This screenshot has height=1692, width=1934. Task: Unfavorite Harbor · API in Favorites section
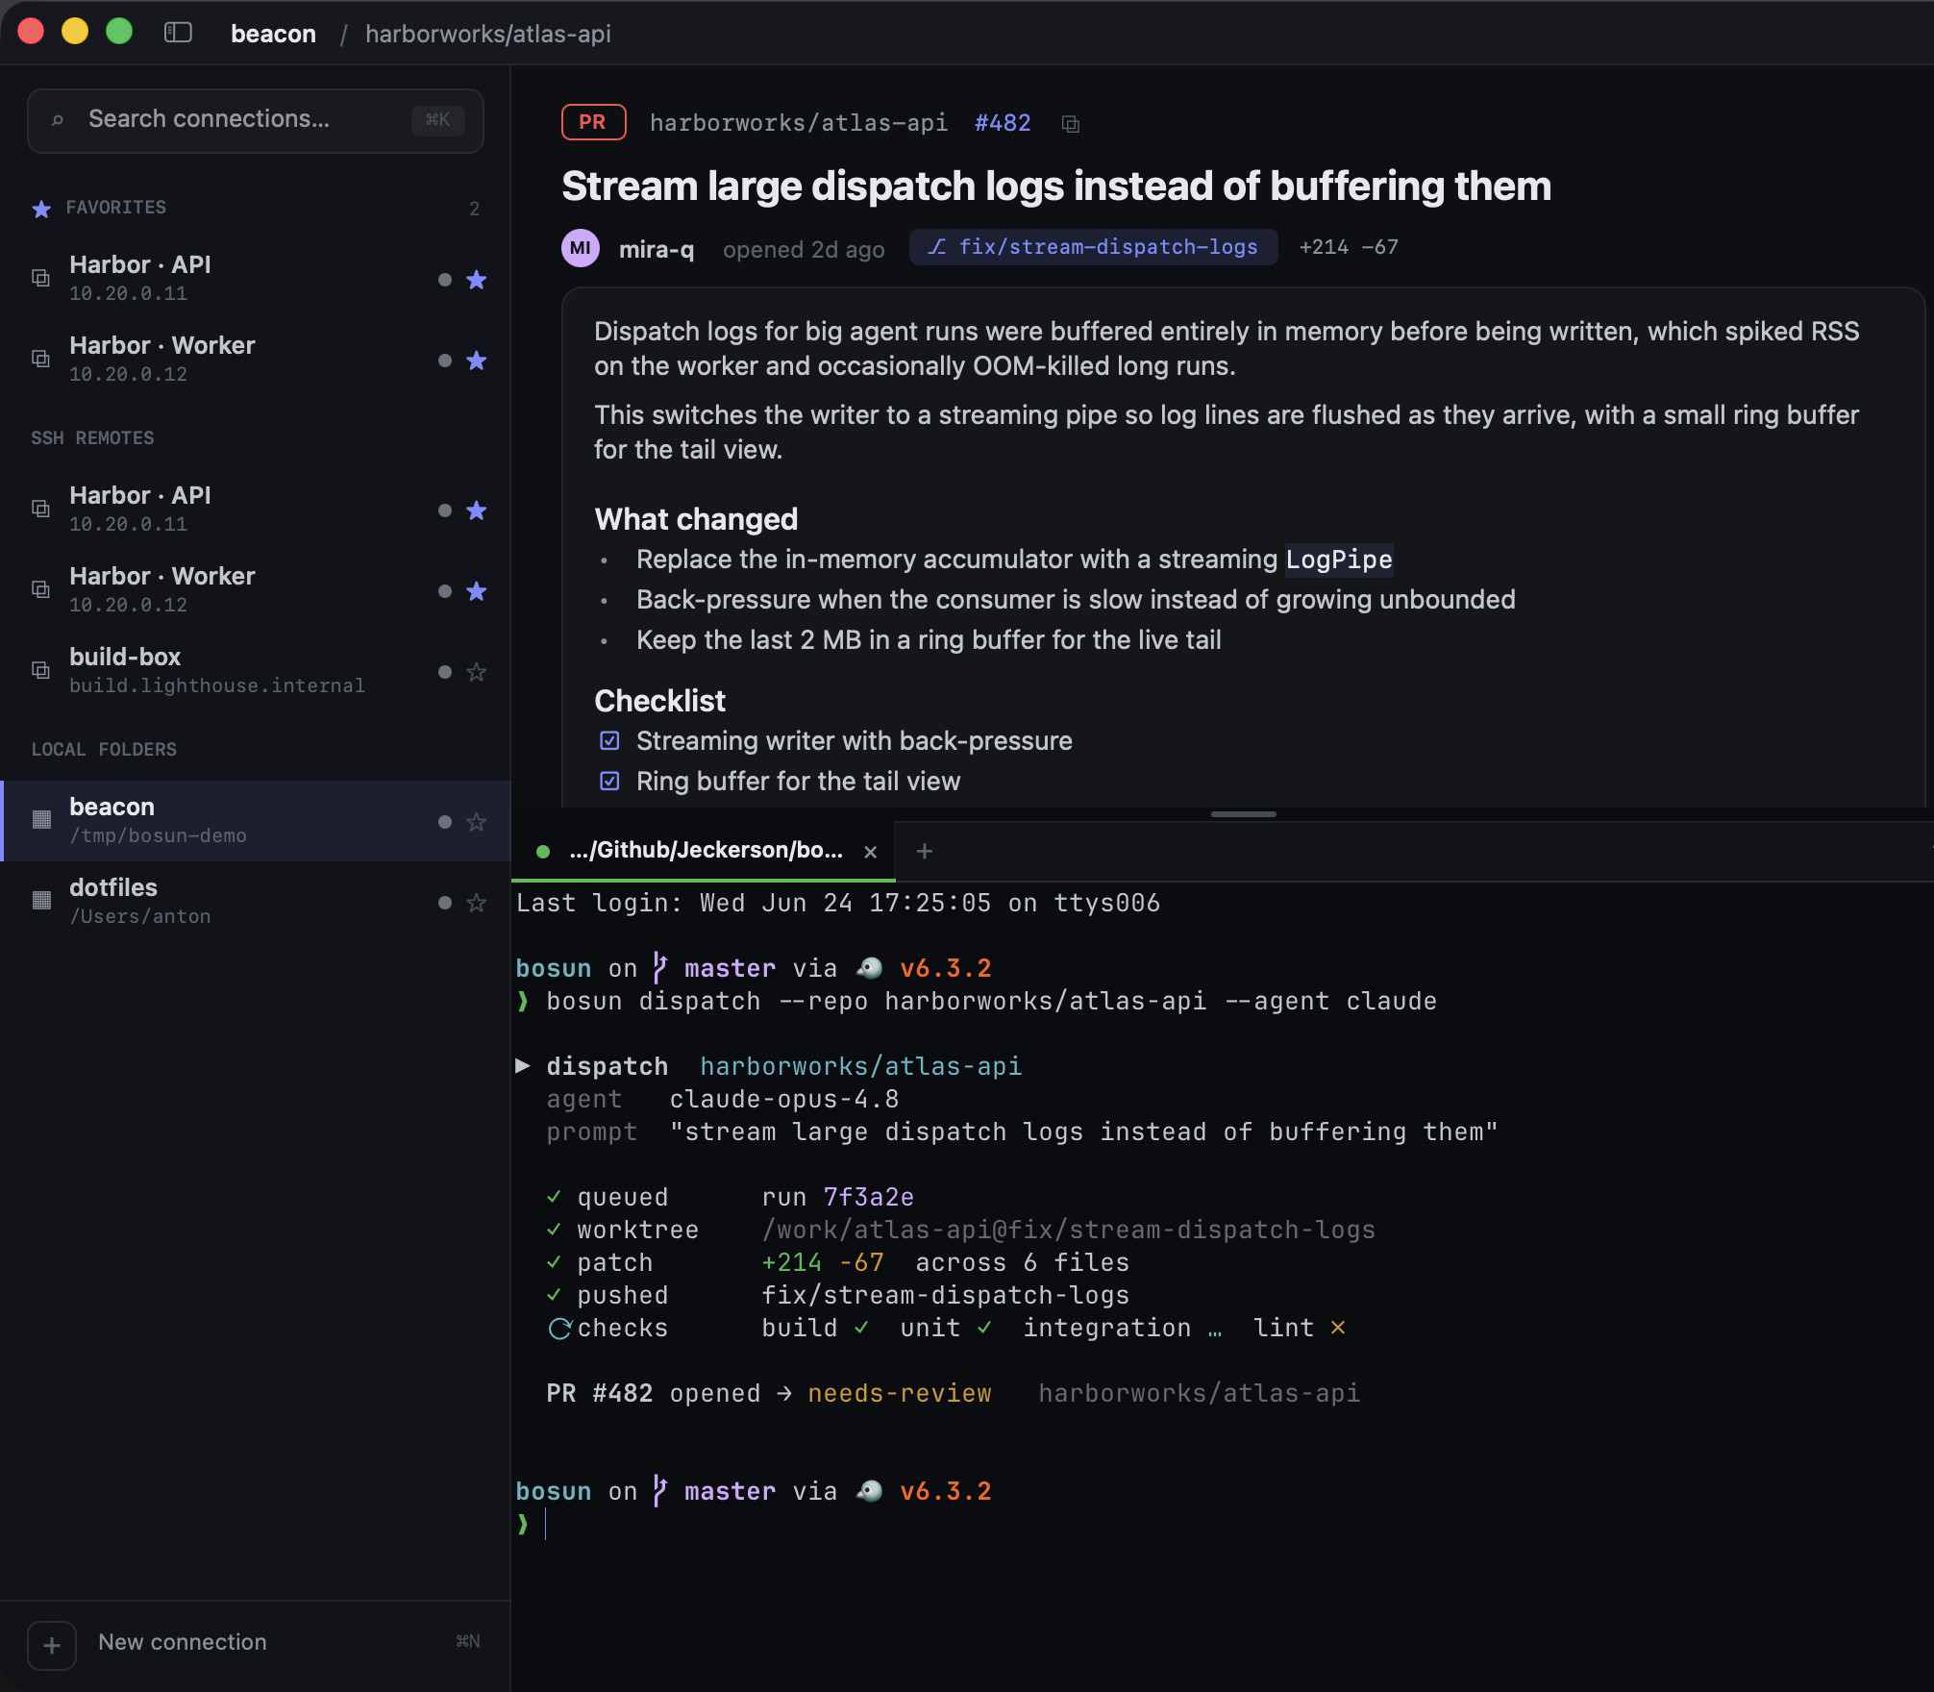point(476,280)
